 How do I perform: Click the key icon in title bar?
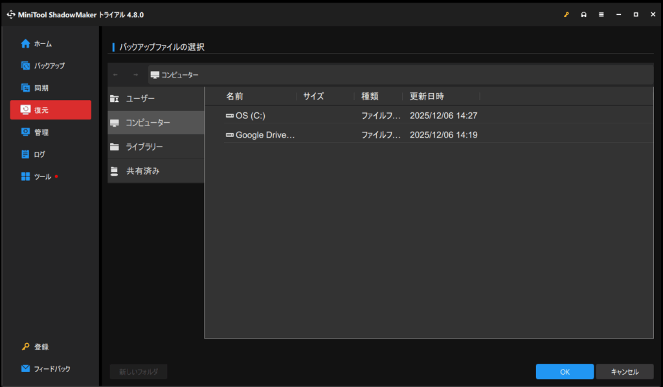(x=566, y=14)
